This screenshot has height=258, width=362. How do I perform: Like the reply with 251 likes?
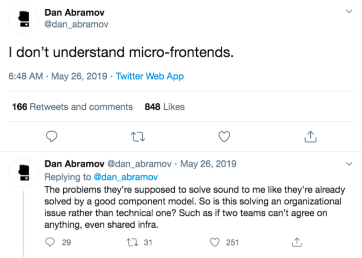point(214,242)
